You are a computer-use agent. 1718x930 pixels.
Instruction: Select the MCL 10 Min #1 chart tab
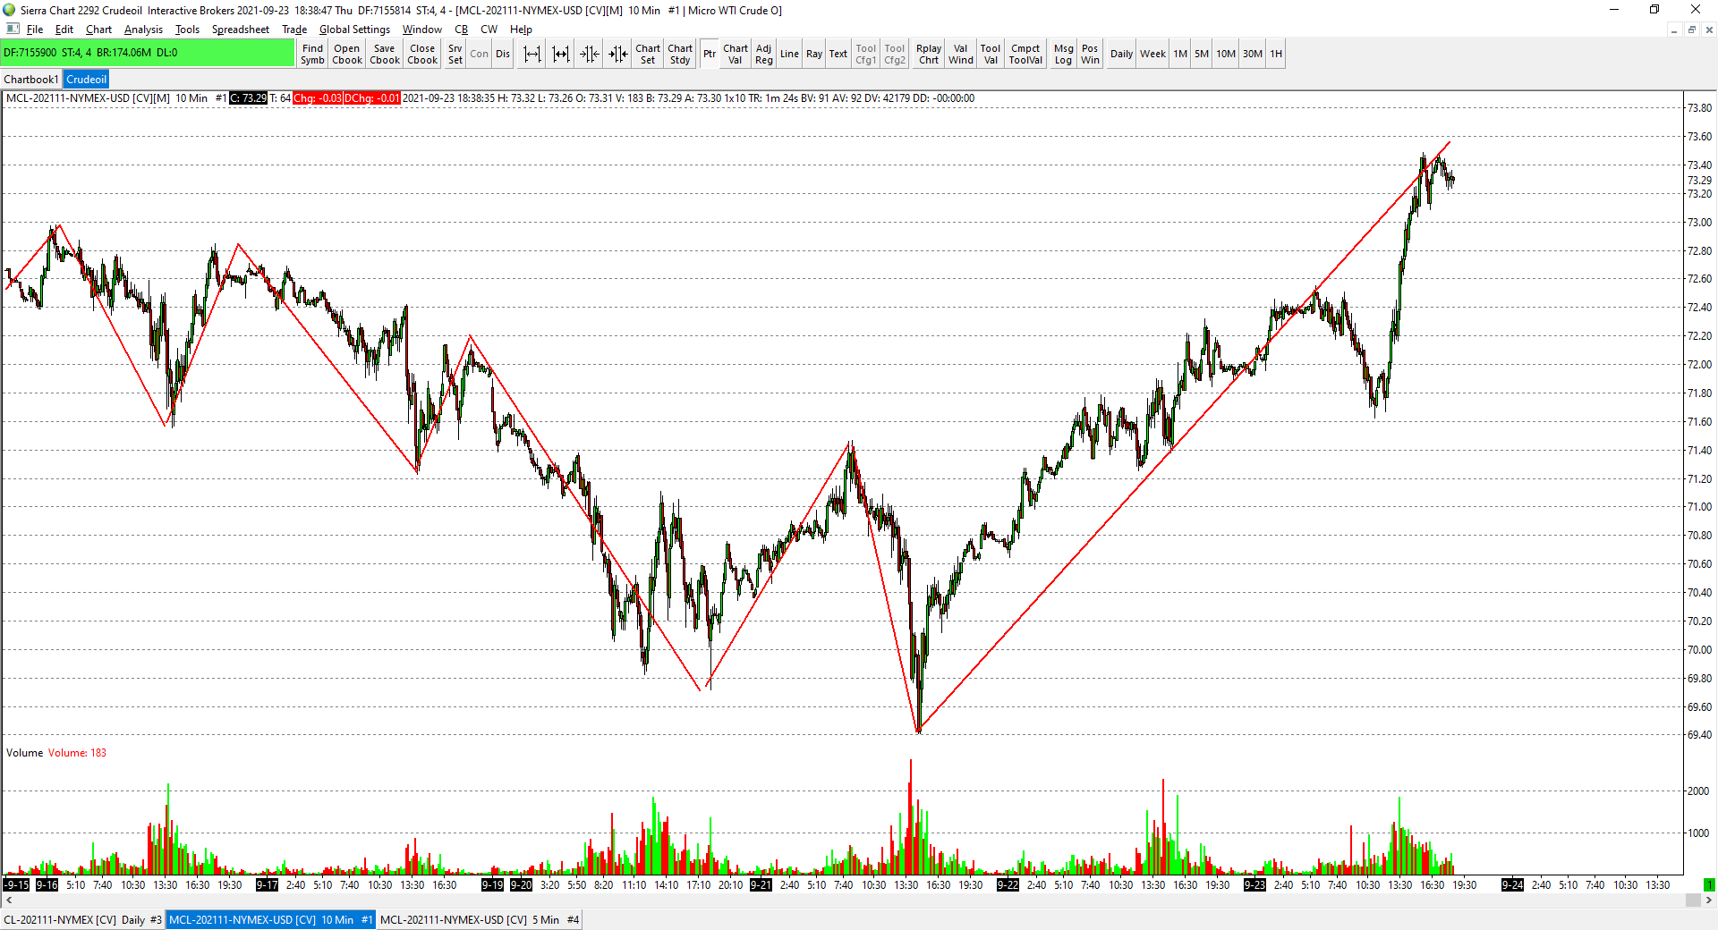click(x=270, y=920)
